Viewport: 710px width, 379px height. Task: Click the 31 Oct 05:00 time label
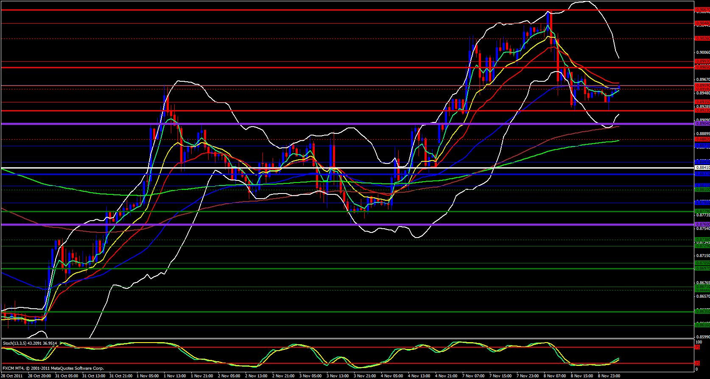click(67, 376)
